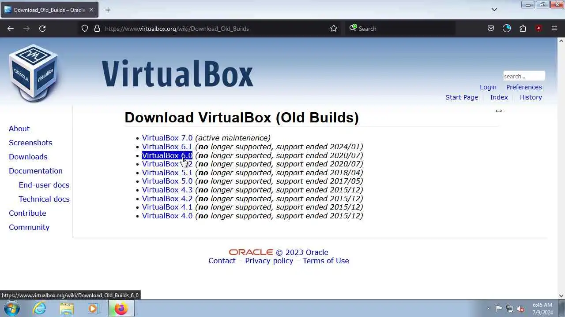Go to the Start Page link
The width and height of the screenshot is (565, 317).
click(x=462, y=97)
